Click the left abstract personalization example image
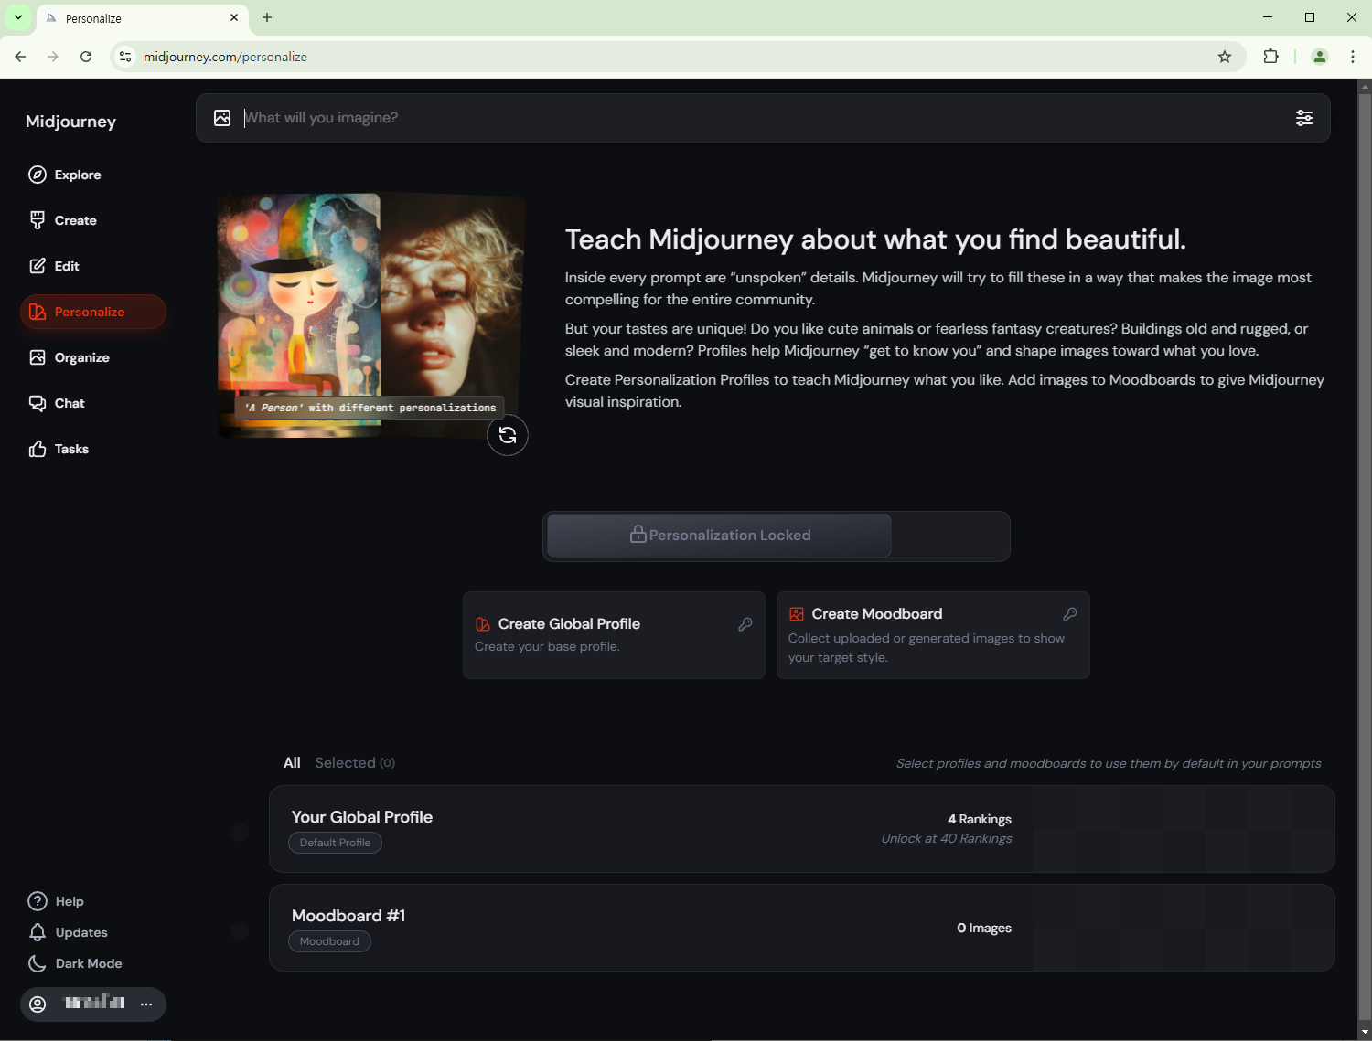 point(298,315)
